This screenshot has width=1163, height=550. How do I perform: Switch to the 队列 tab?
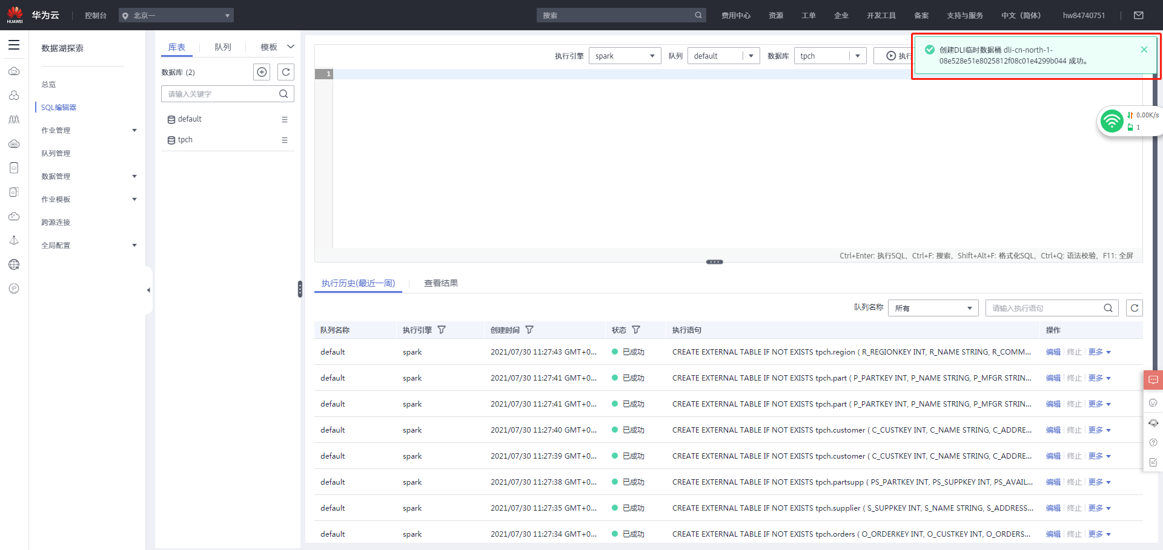tap(223, 47)
